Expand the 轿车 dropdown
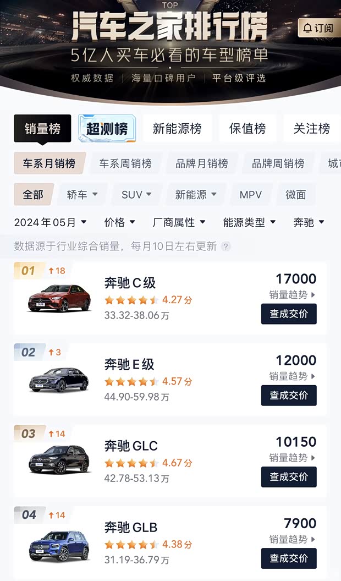This screenshot has height=581, width=341. [81, 194]
